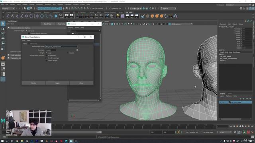The height and width of the screenshot is (143, 255).
Task: Select the arrow Select tool in toolbox
Action: (x=3, y=24)
